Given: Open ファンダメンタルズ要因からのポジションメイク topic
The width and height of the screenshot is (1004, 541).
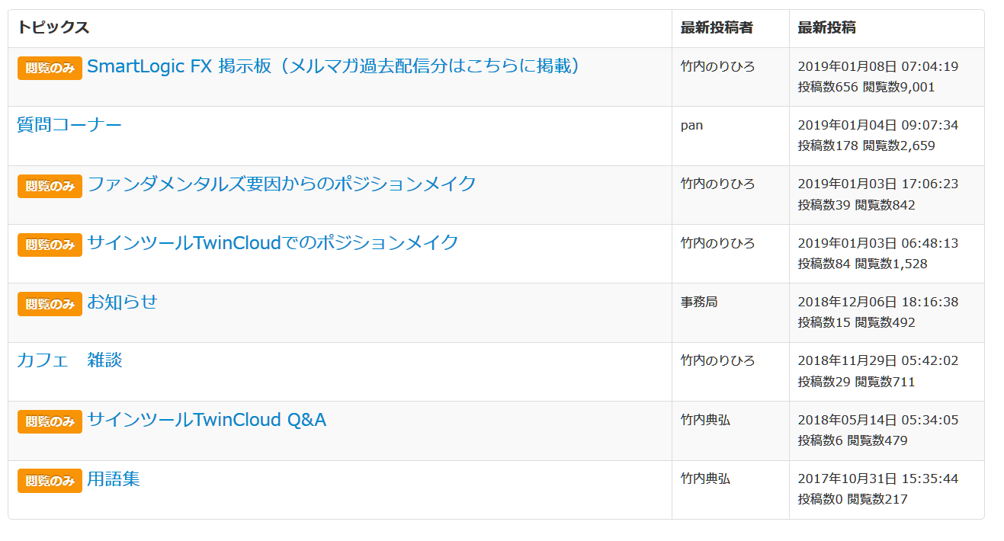Looking at the screenshot, I should click(x=281, y=184).
